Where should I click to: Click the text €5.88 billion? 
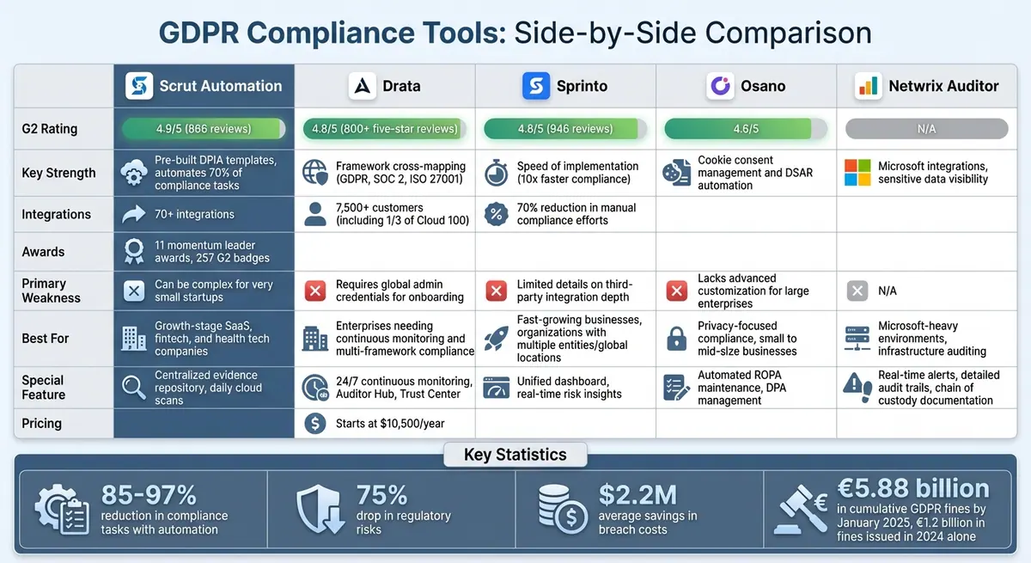click(x=914, y=488)
